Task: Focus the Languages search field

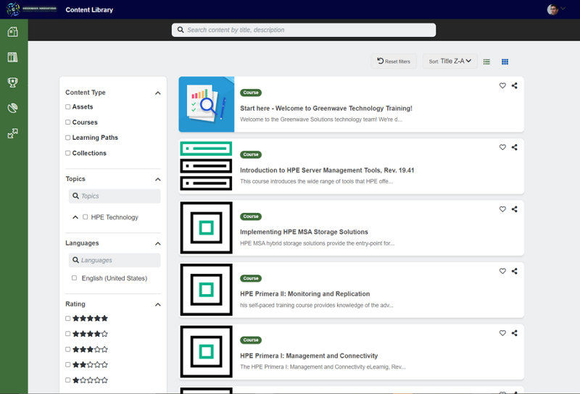Action: [115, 260]
